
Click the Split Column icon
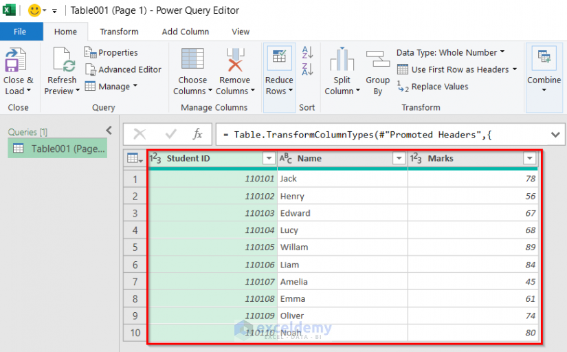[x=342, y=59]
